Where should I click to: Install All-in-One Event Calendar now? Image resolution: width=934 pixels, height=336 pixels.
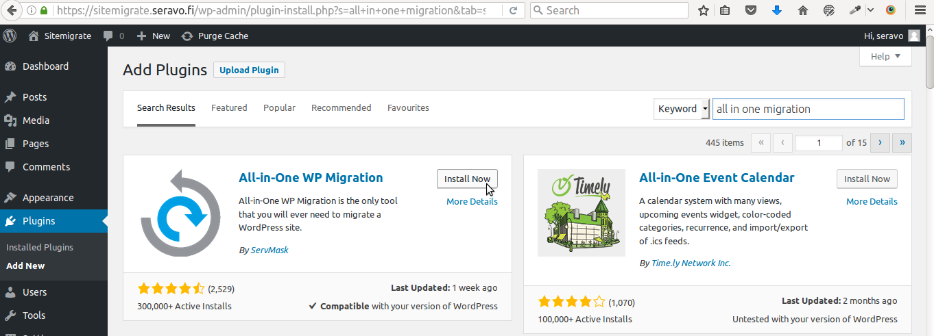[867, 179]
